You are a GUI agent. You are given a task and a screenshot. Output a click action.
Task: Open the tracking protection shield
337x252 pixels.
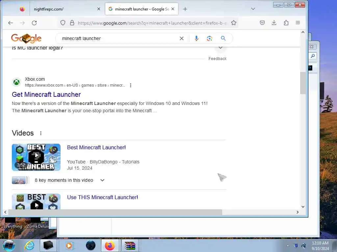tap(63, 23)
